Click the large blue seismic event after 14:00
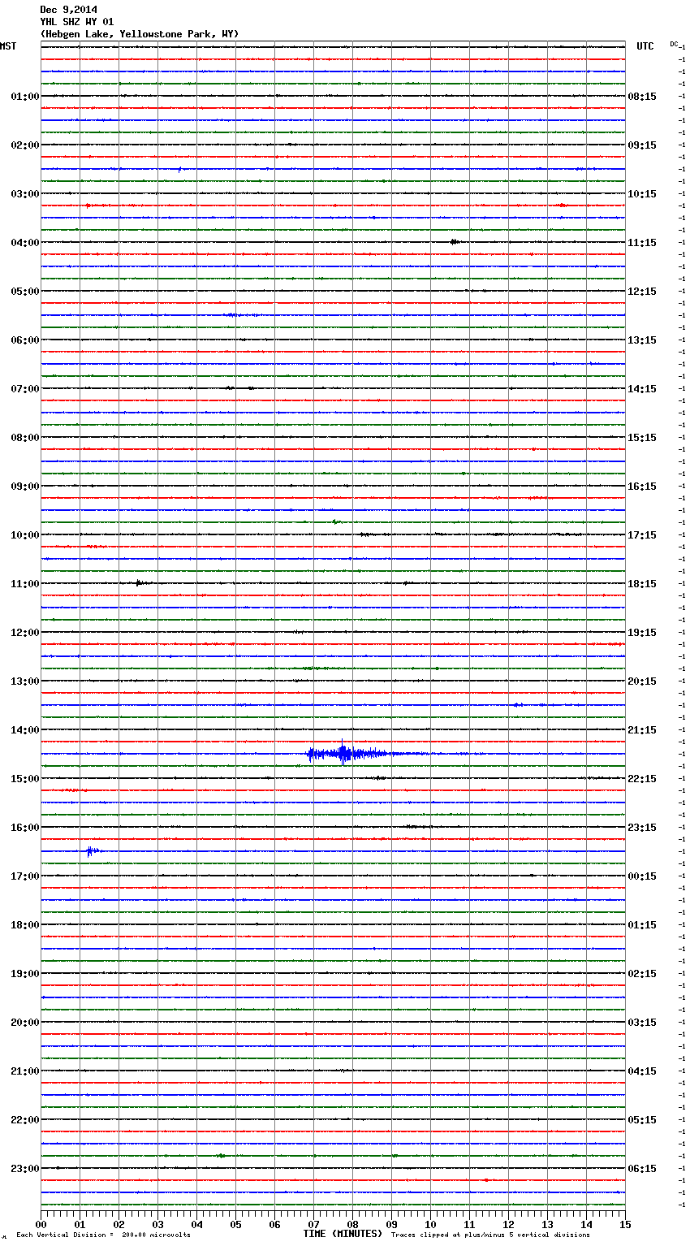Viewport: 690px width, 1246px height. (357, 754)
